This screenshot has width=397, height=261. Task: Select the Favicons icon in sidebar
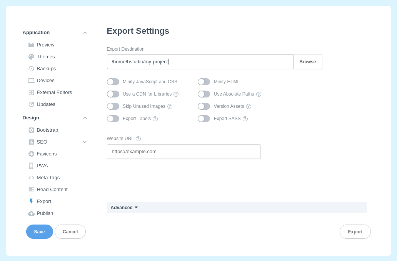(31, 154)
